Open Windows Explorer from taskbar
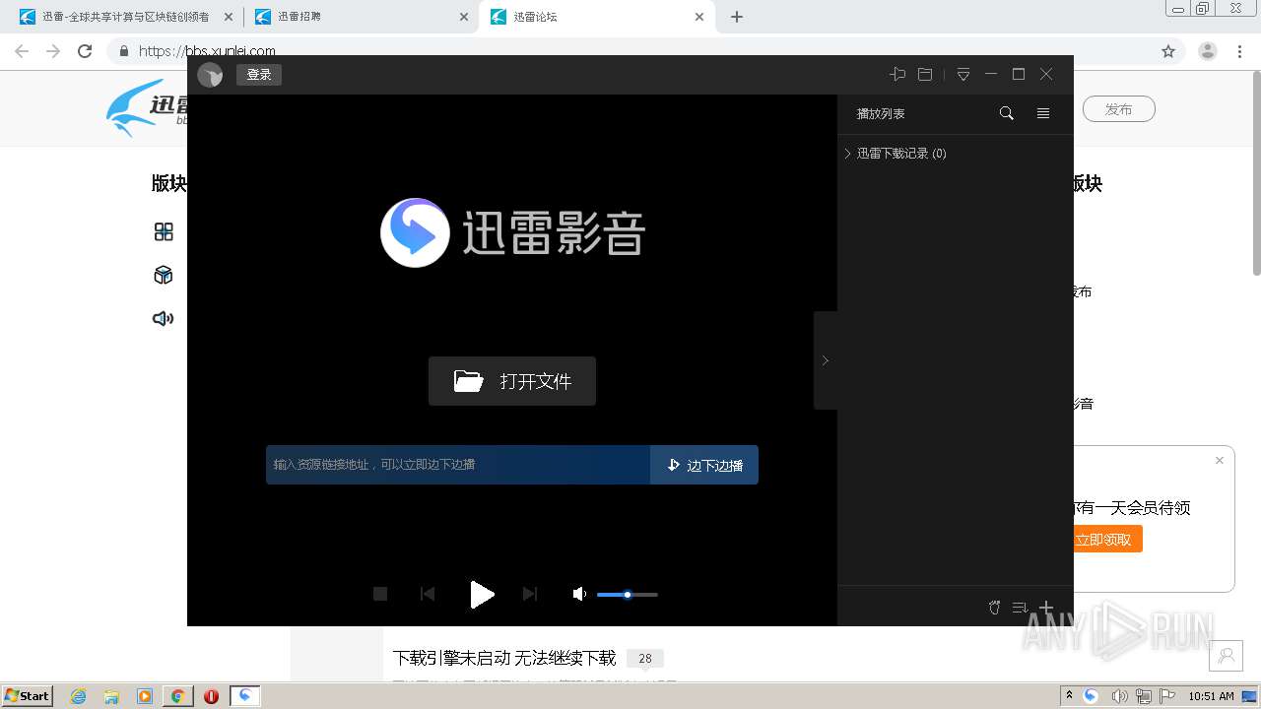Screen dimensions: 1261x709 (x=111, y=696)
